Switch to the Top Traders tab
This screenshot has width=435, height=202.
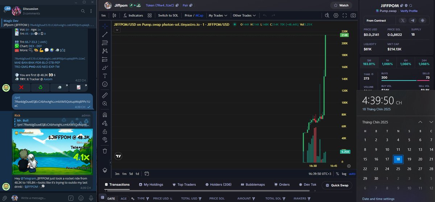click(184, 185)
